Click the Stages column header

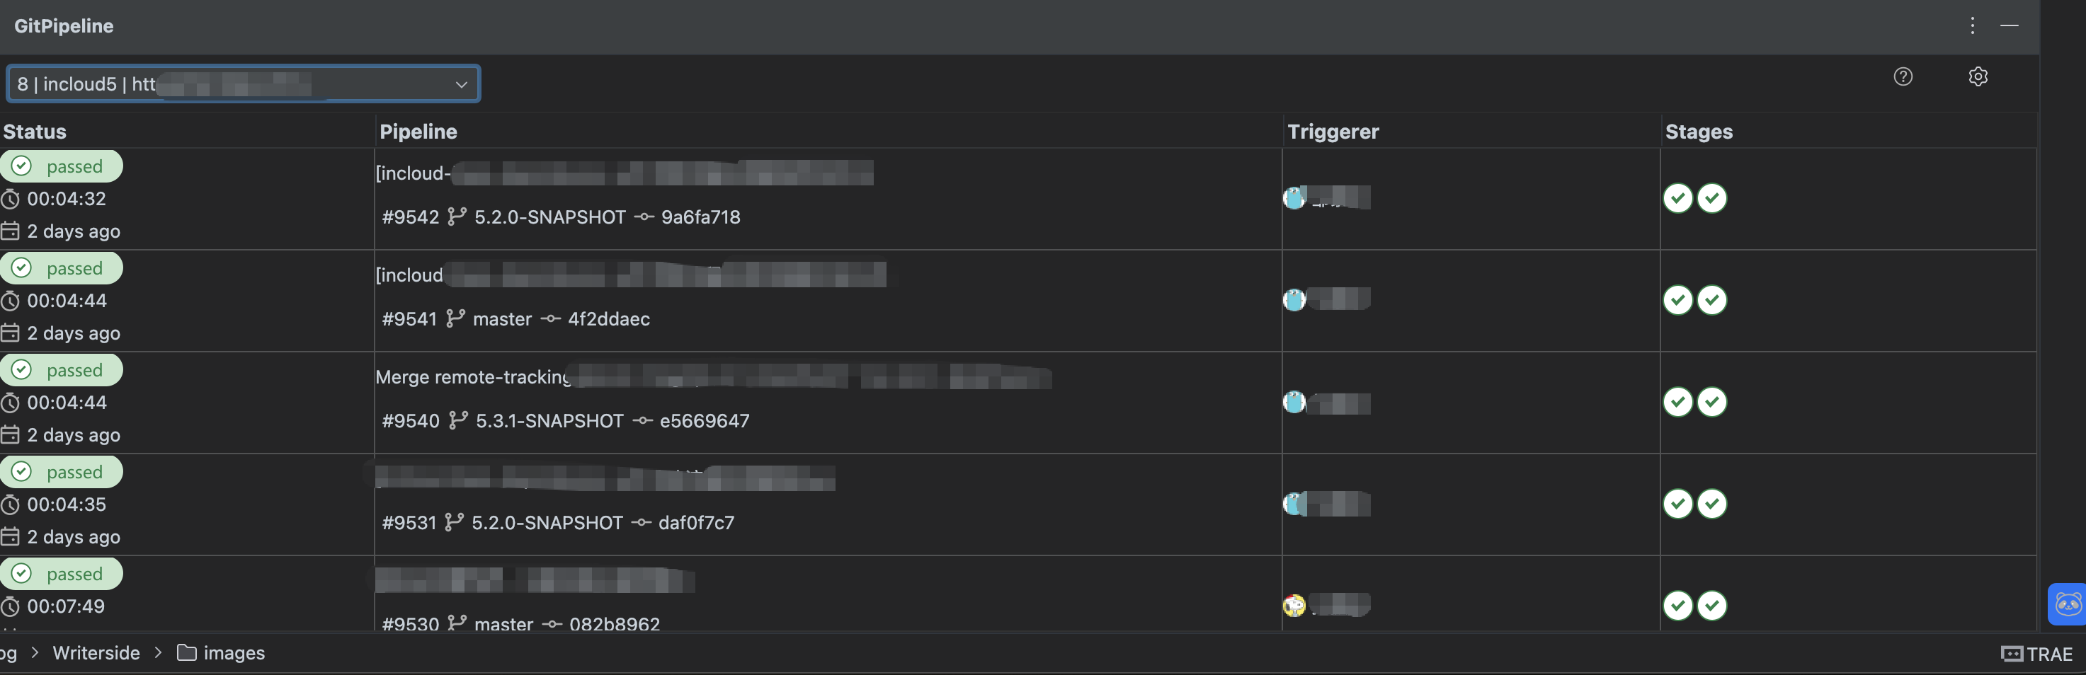[x=1698, y=132]
